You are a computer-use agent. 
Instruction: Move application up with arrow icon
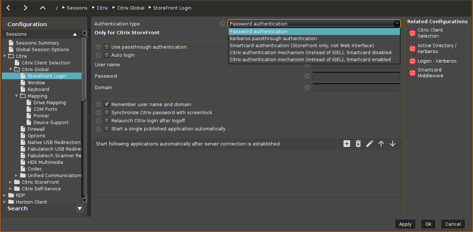[x=381, y=144]
